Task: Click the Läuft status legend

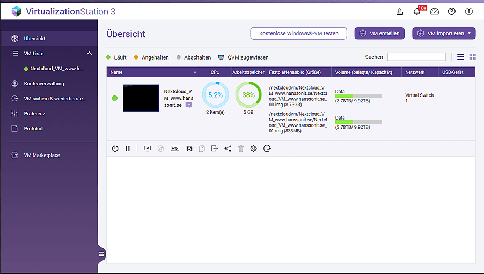Action: click(116, 57)
